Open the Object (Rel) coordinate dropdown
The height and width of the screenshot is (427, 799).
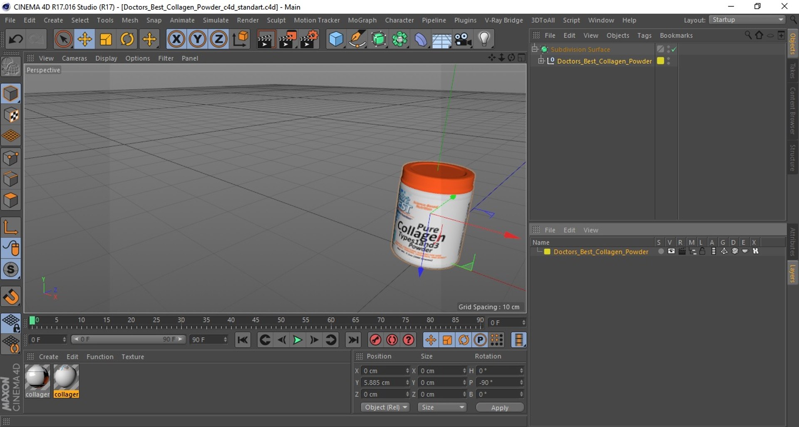click(385, 407)
